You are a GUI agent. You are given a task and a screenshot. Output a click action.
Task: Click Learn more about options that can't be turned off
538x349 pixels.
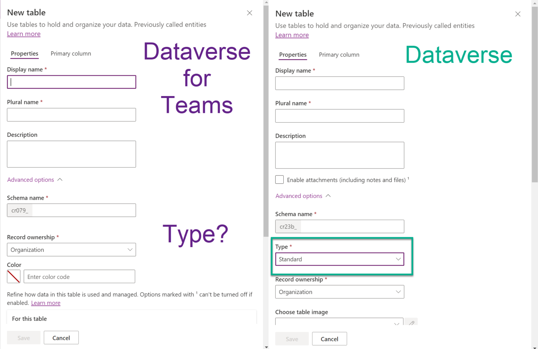46,303
